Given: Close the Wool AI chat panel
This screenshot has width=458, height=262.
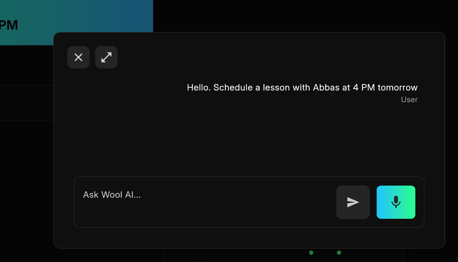Looking at the screenshot, I should [78, 57].
